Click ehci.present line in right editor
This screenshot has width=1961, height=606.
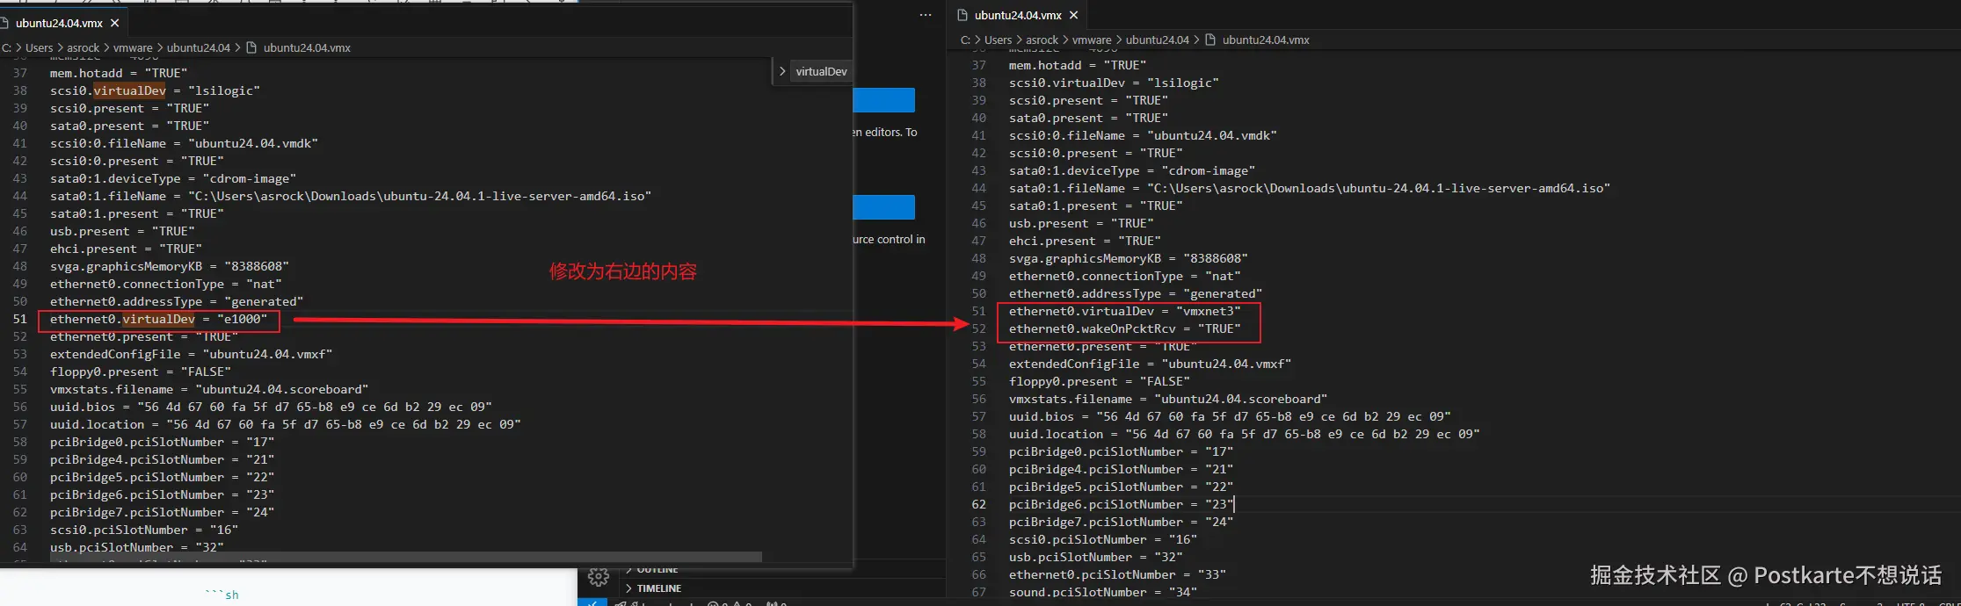(x=1085, y=241)
